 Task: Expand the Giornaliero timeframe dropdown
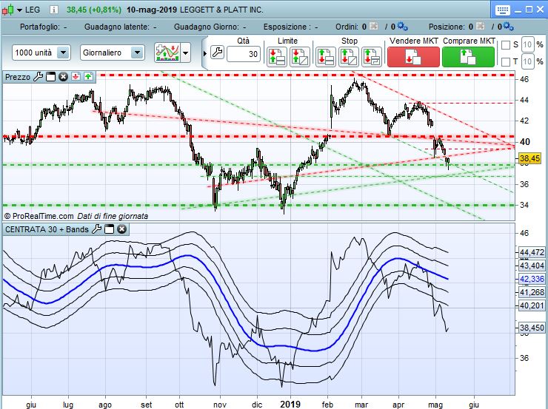(137, 53)
